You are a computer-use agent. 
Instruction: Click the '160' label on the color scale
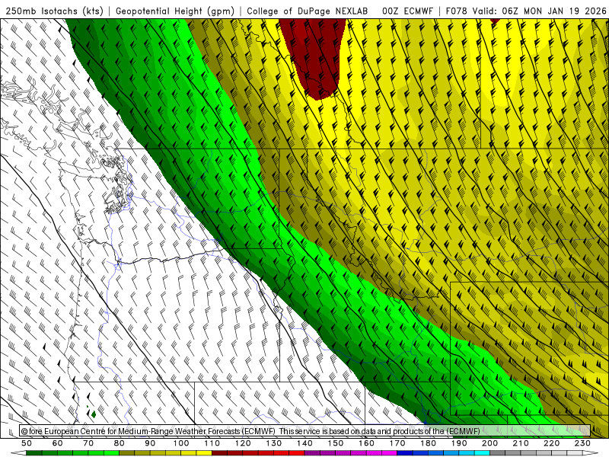click(366, 443)
